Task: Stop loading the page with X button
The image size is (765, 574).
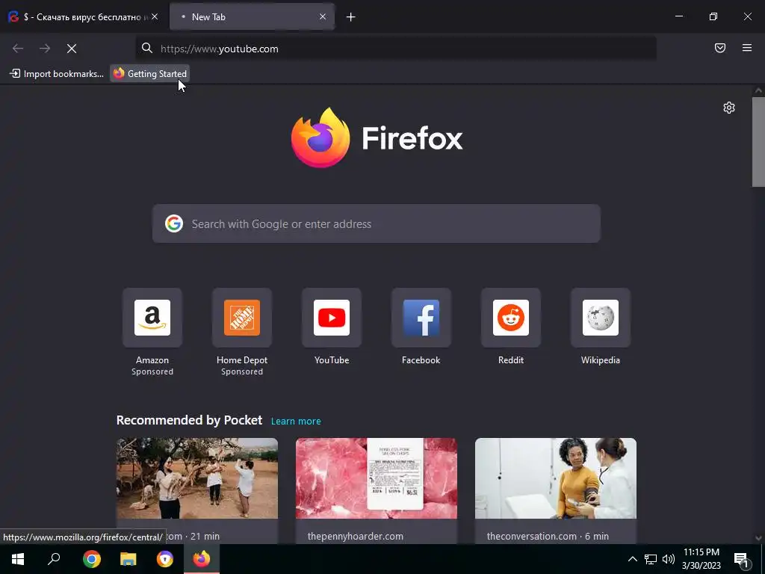Action: point(72,49)
